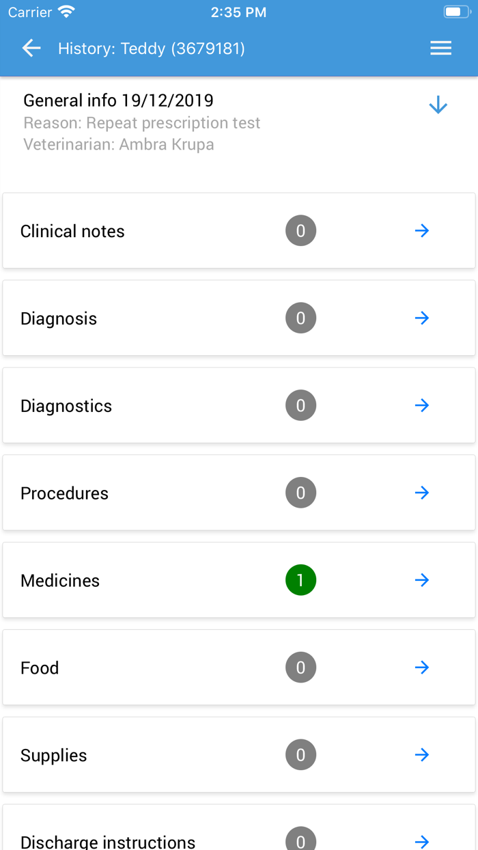Image resolution: width=478 pixels, height=850 pixels.
Task: Select the Clinical notes row
Action: click(72, 231)
